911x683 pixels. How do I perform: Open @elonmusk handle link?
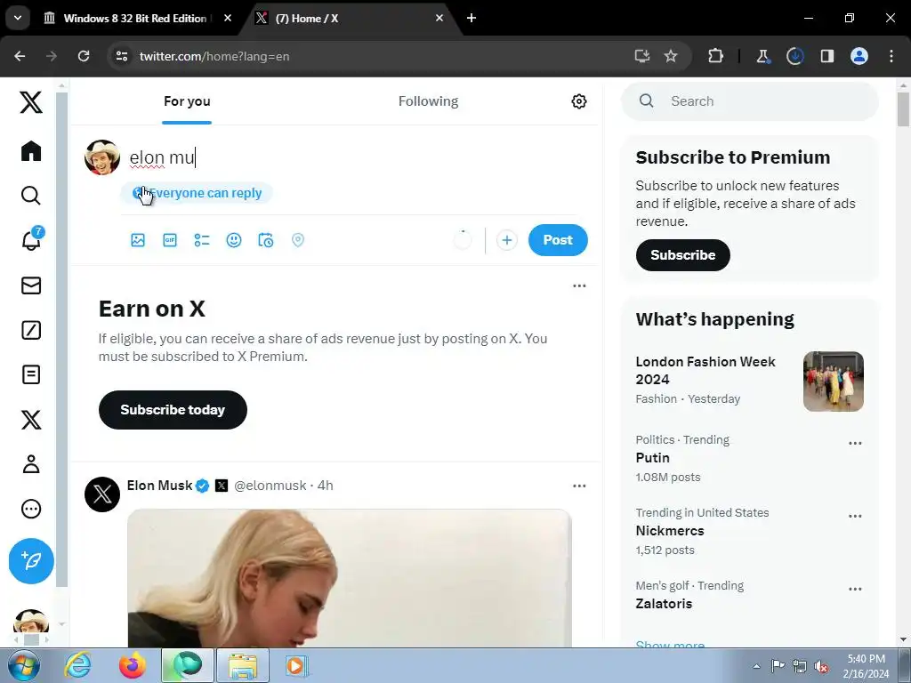coord(270,486)
